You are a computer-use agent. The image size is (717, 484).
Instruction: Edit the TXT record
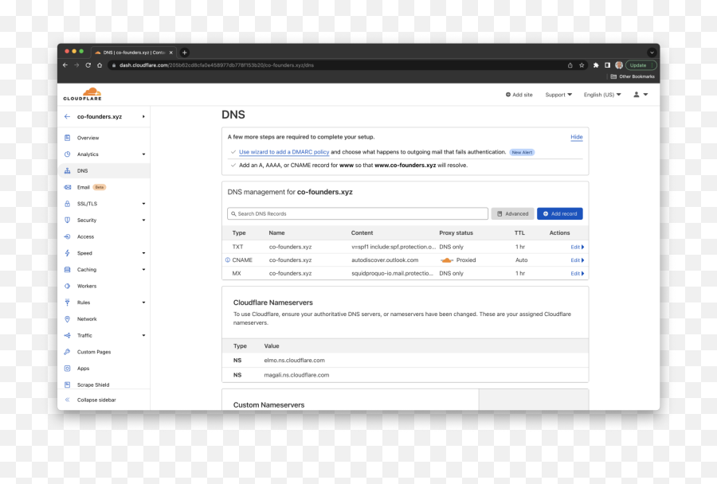[x=577, y=247]
